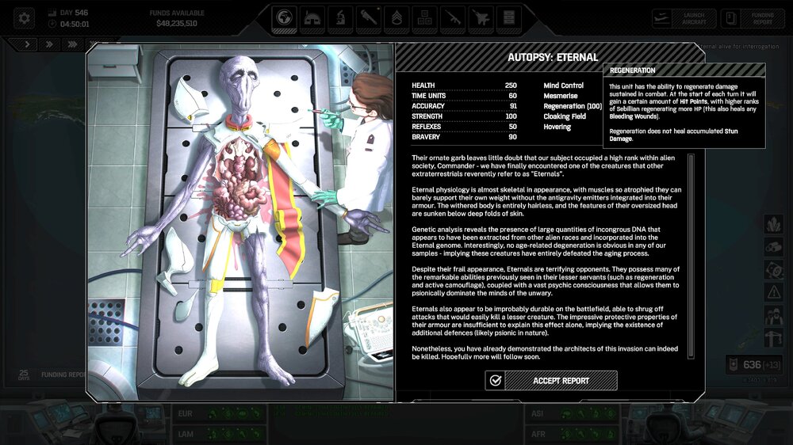Open the base stores grid screen
This screenshot has height=445, width=793.
pos(424,18)
